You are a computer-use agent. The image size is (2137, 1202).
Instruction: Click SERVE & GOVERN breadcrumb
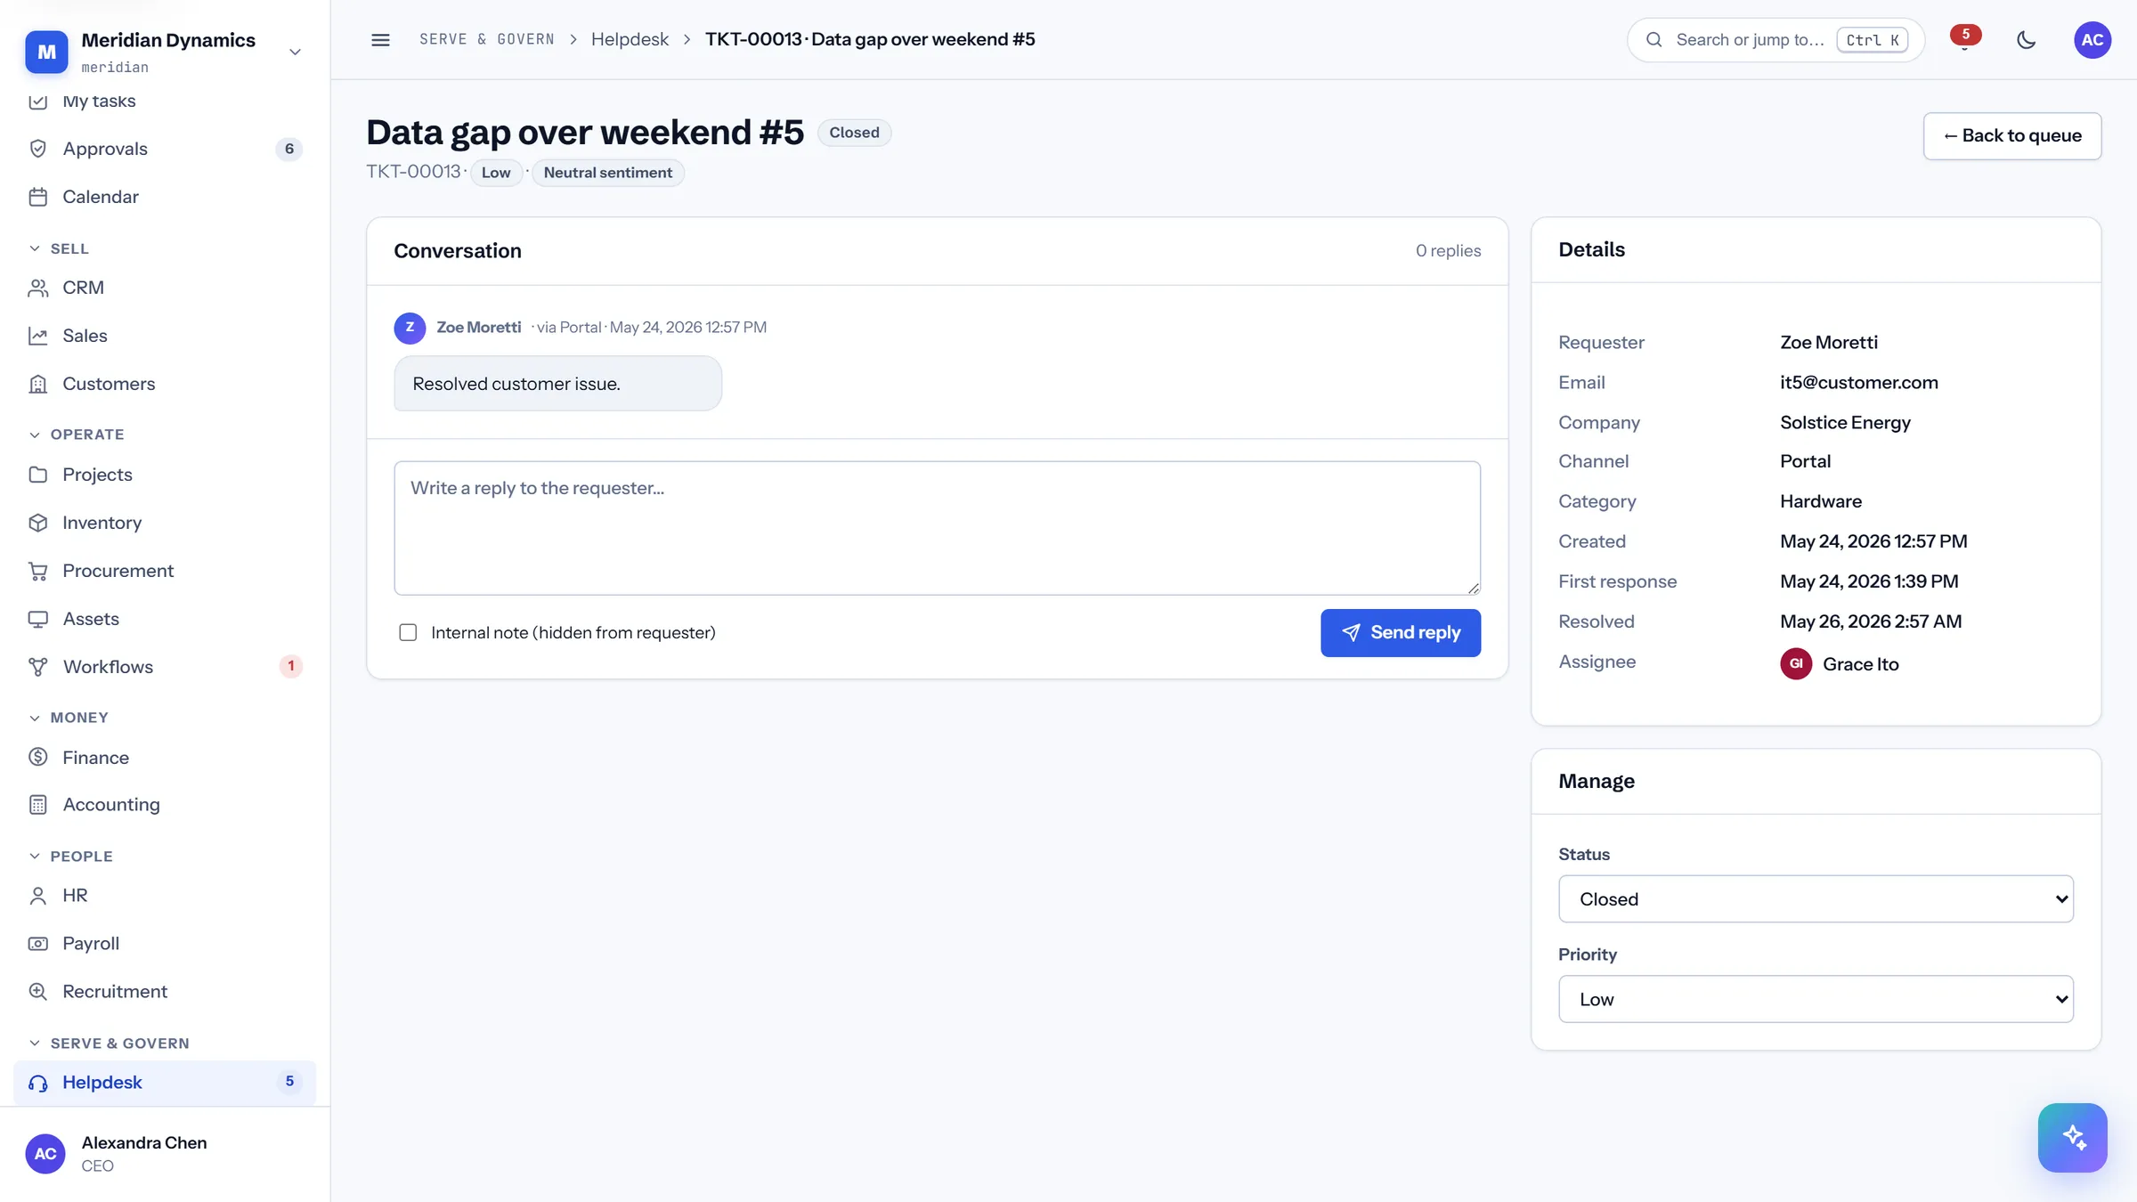pos(487,39)
